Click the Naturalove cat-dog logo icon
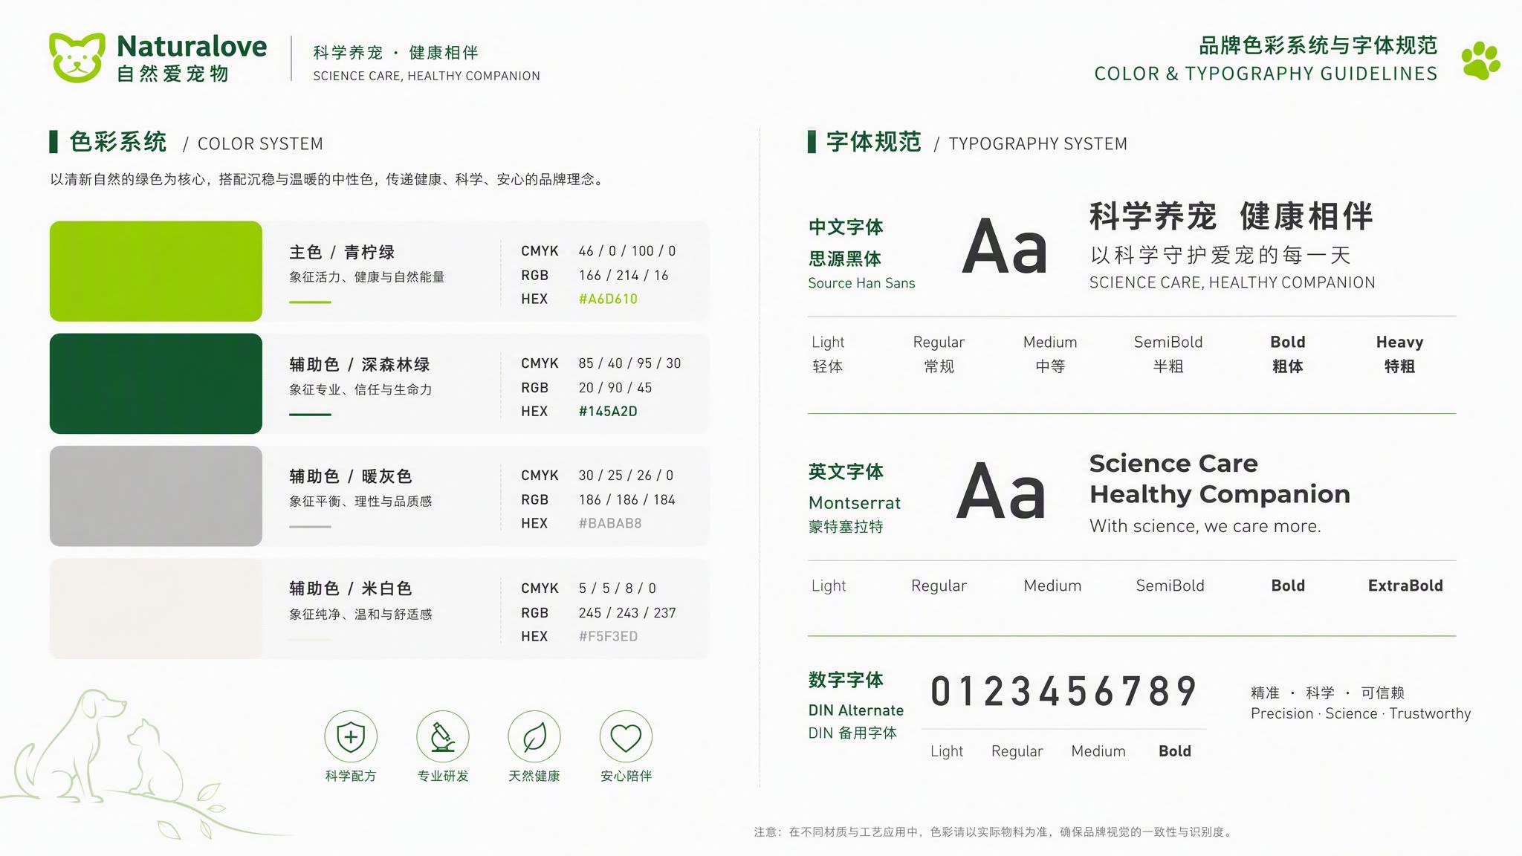Screen dimensions: 1522x856 (x=77, y=57)
